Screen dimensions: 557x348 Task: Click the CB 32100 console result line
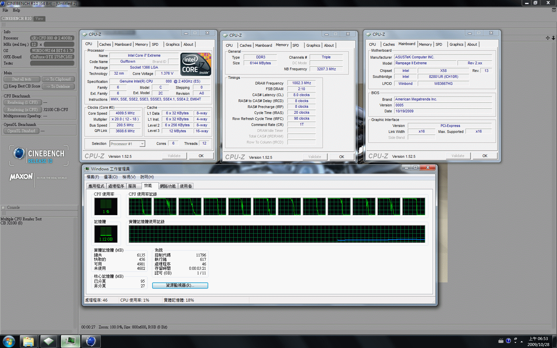pyautogui.click(x=12, y=223)
